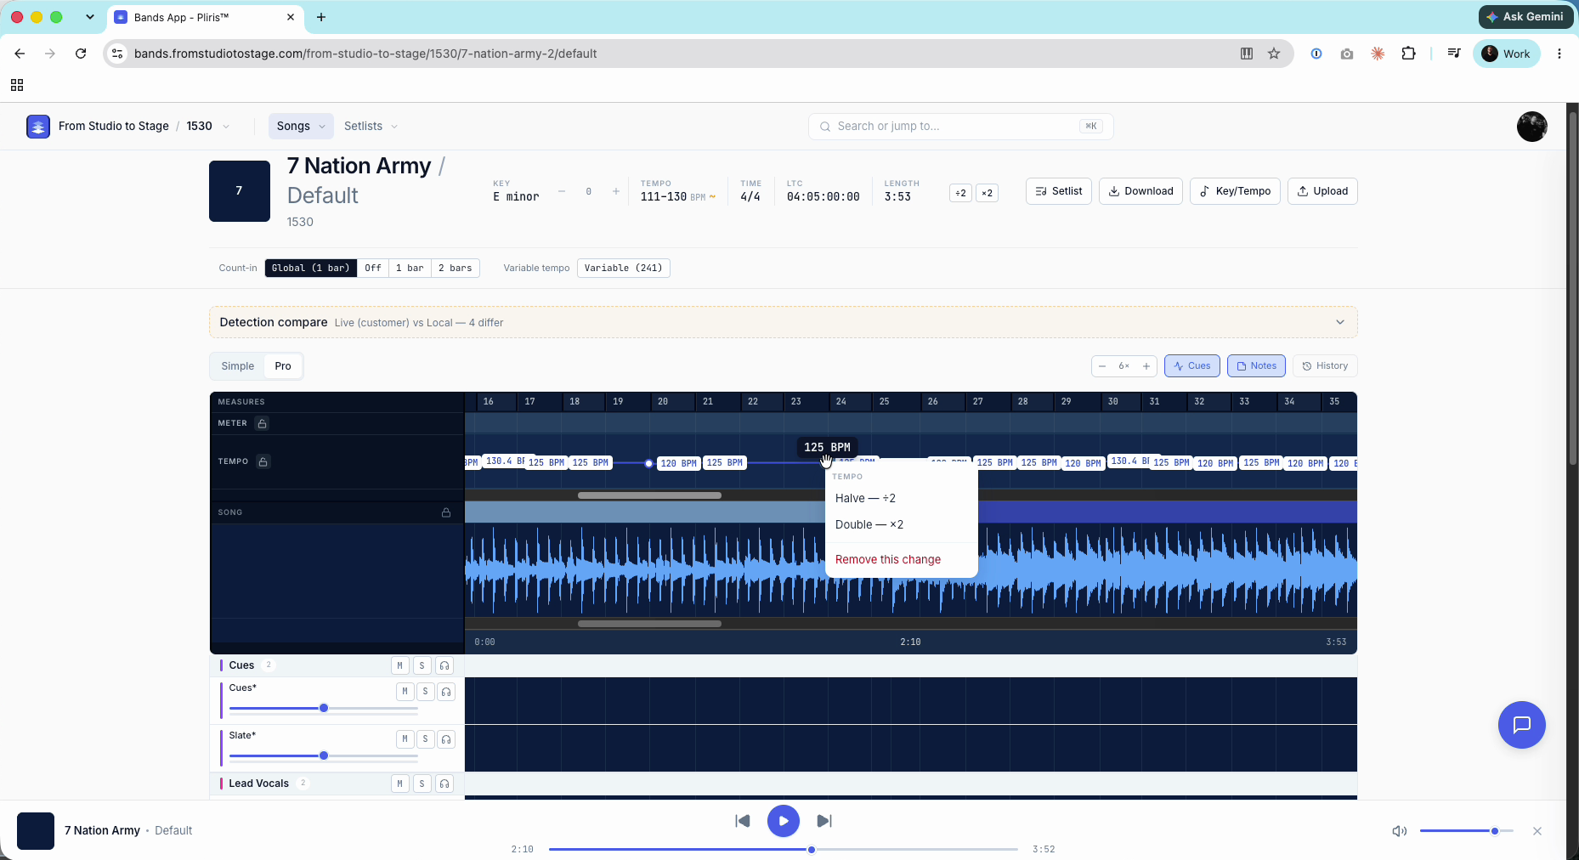This screenshot has height=860, width=1579.
Task: Skip to next track in player
Action: (x=824, y=821)
